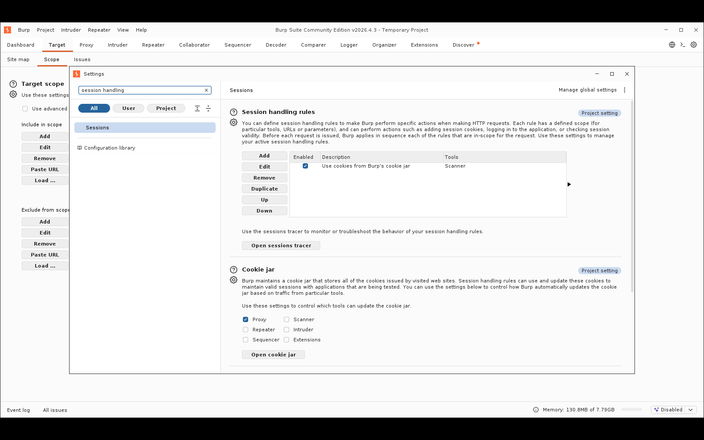Duplicate the session handling rule
This screenshot has width=704, height=440.
pyautogui.click(x=264, y=189)
